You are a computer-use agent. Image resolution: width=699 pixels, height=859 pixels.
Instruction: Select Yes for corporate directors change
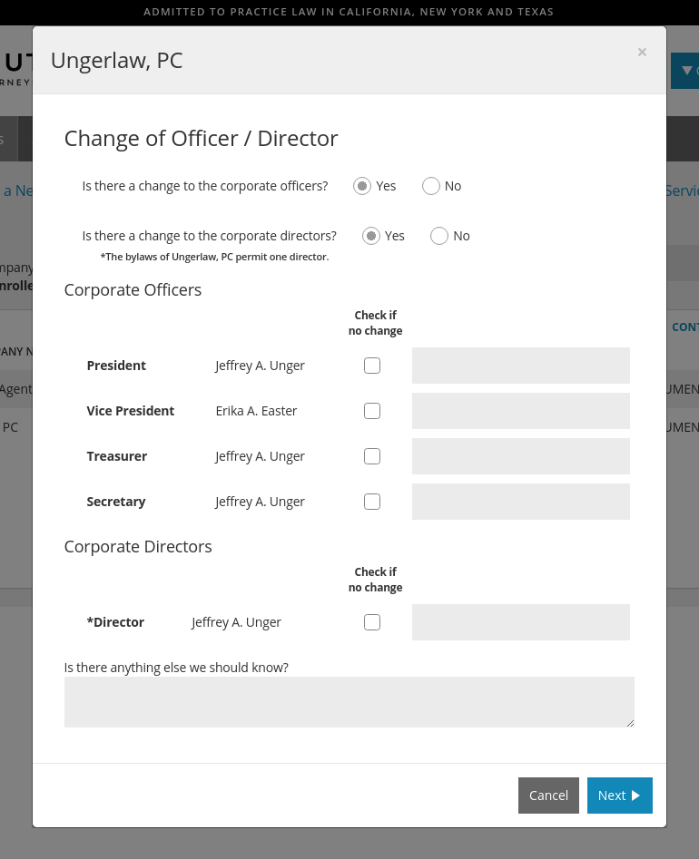click(x=370, y=236)
